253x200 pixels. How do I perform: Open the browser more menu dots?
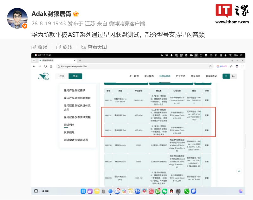point(242,66)
